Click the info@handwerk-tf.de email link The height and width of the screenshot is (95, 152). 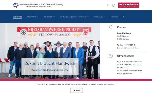[130, 48]
